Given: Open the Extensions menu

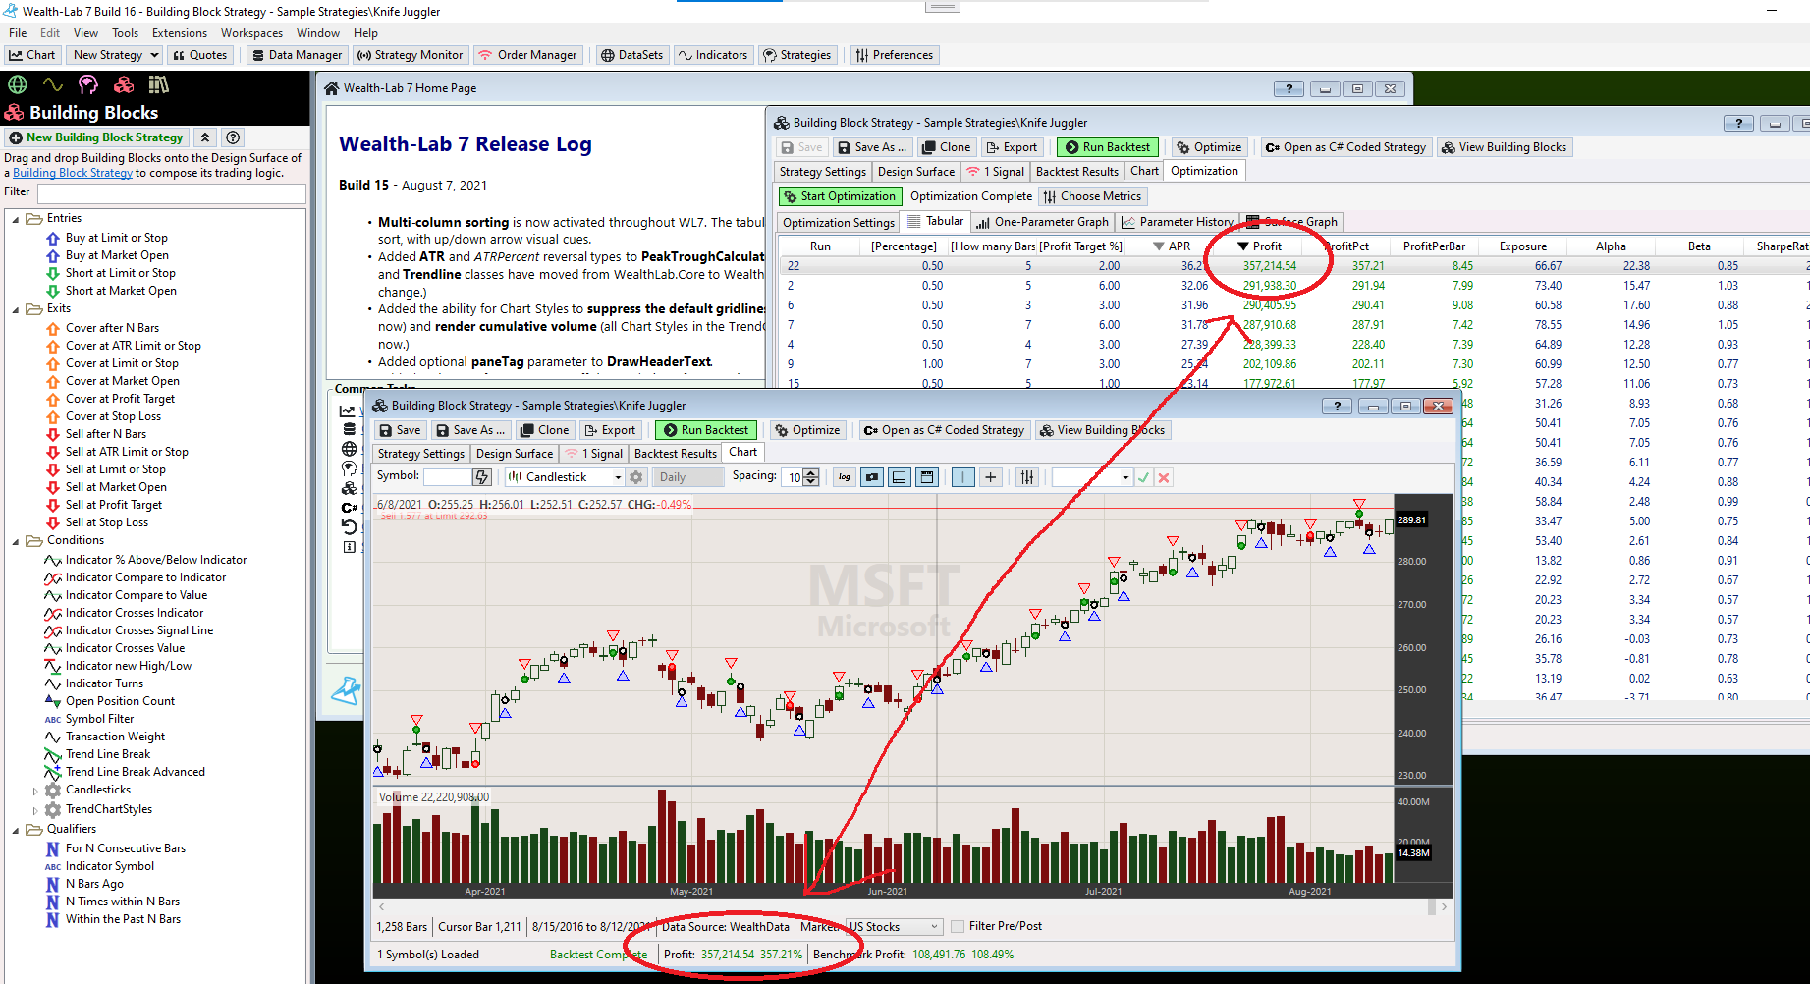Looking at the screenshot, I should pyautogui.click(x=179, y=33).
